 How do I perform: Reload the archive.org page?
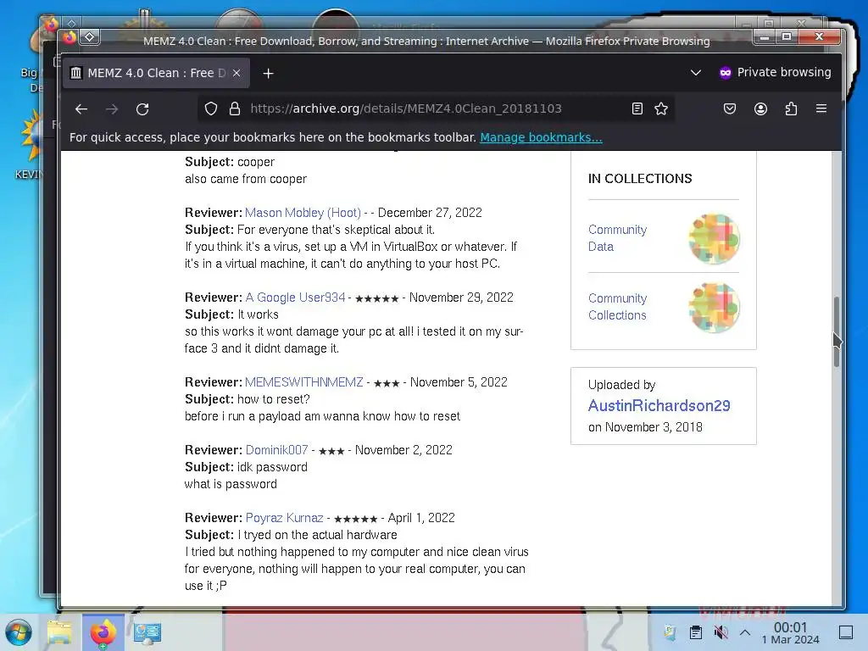click(x=142, y=109)
